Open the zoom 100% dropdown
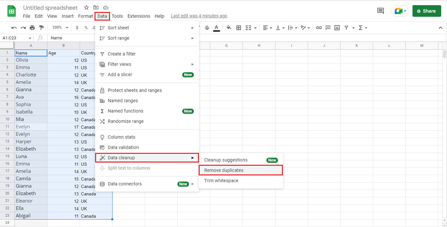Viewport: 447px width, 227px height. pos(60,28)
